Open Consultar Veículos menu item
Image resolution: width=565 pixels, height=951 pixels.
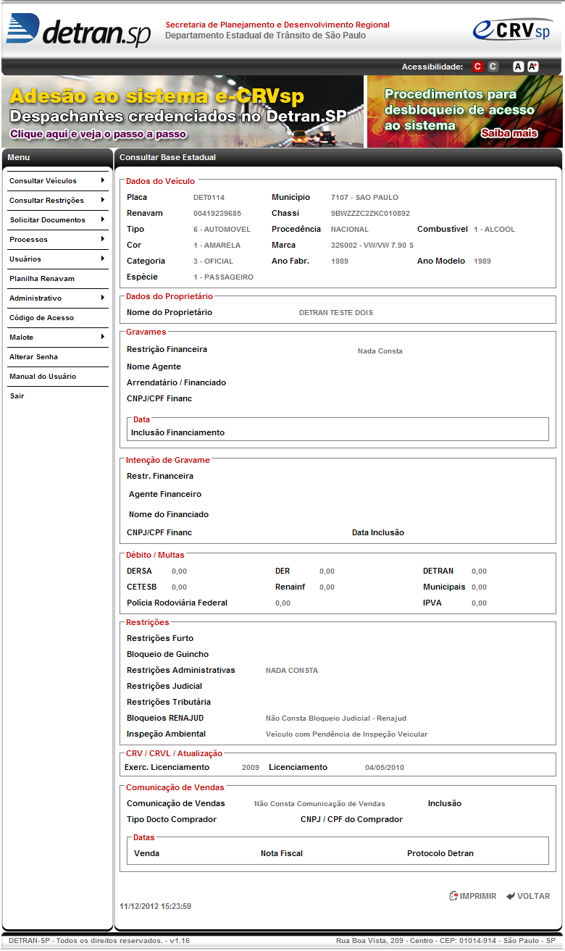pyautogui.click(x=57, y=181)
